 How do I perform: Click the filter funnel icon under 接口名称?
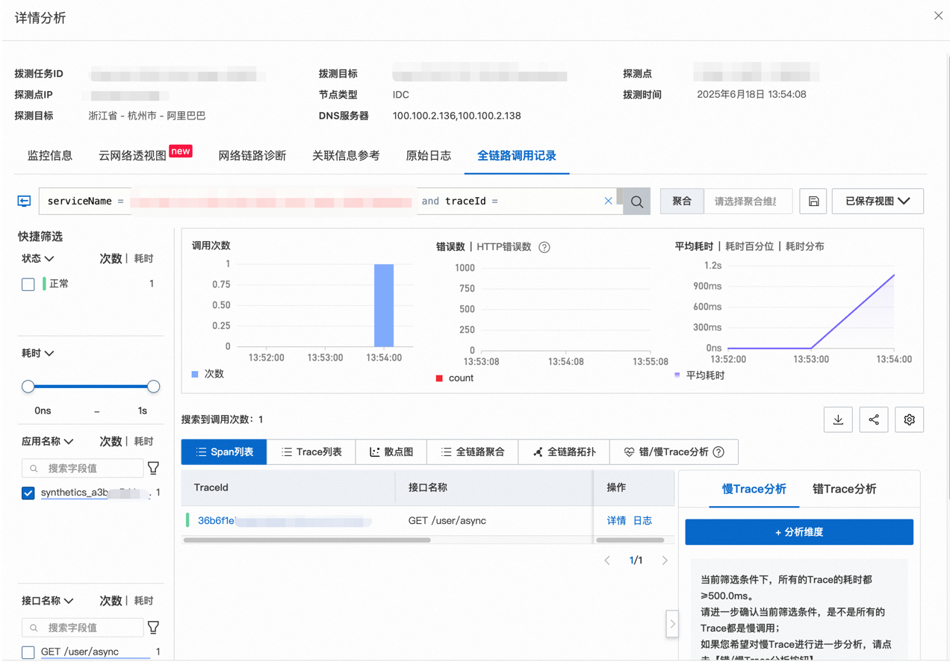tap(154, 628)
